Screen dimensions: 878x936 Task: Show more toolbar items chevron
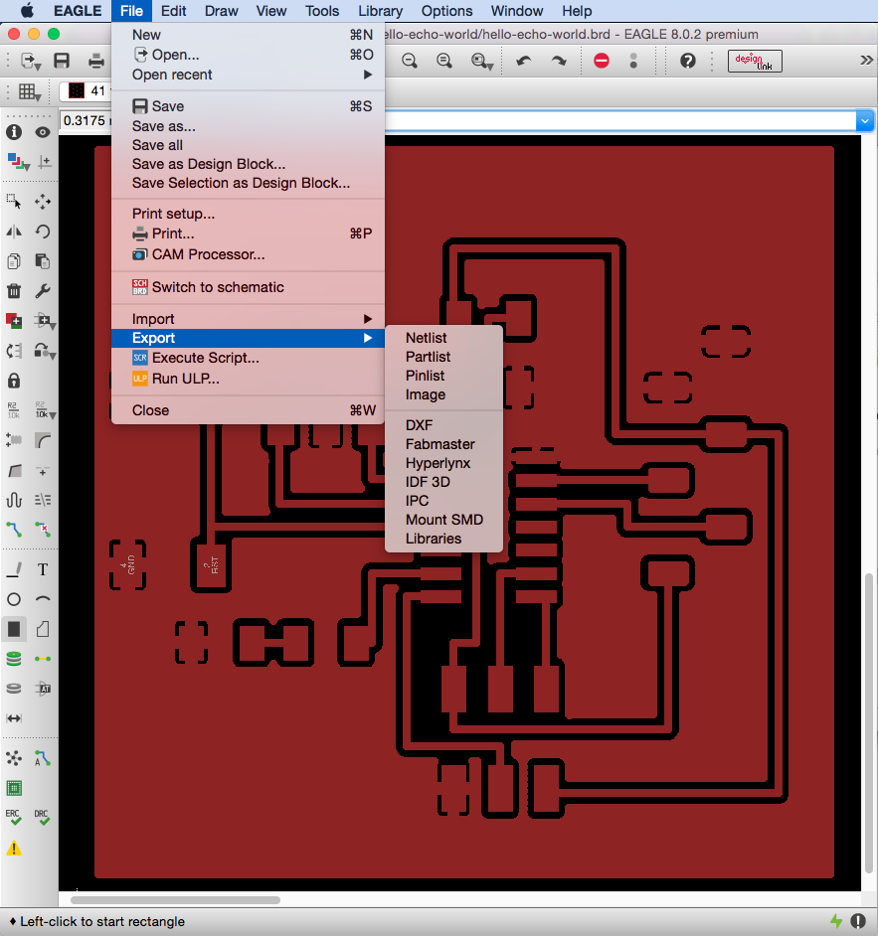click(x=866, y=60)
